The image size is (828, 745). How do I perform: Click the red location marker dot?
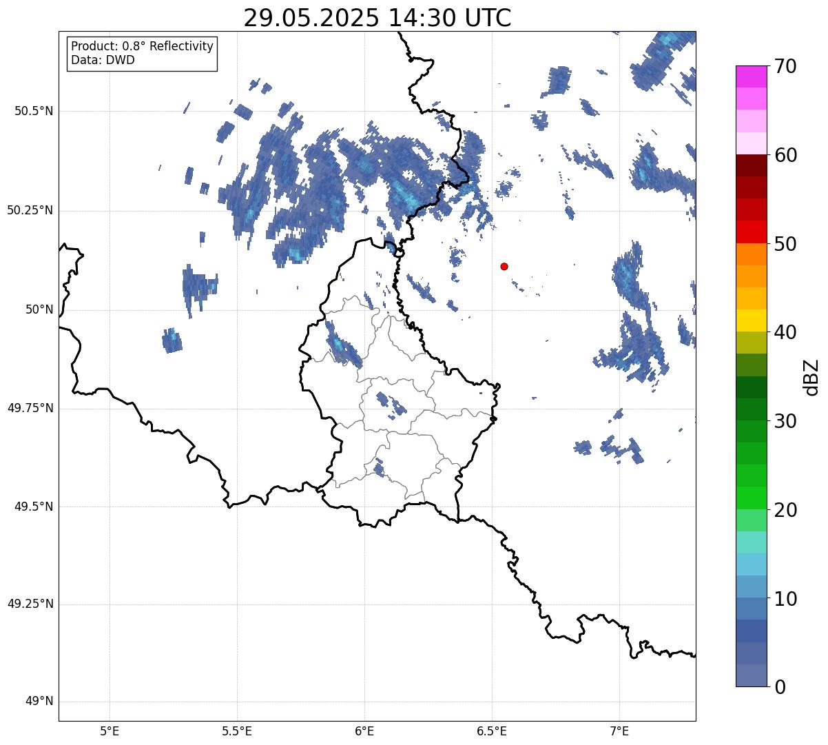[x=504, y=266]
